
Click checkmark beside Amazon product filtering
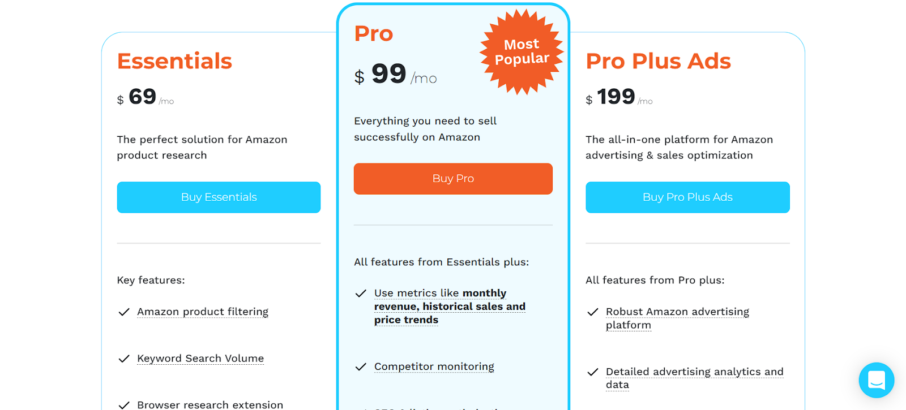point(124,312)
